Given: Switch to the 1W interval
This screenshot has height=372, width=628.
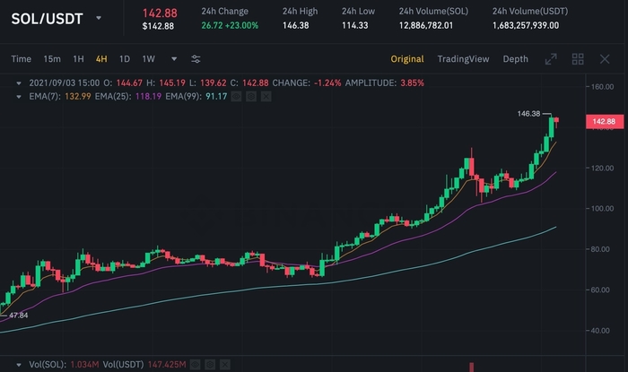Looking at the screenshot, I should 149,59.
